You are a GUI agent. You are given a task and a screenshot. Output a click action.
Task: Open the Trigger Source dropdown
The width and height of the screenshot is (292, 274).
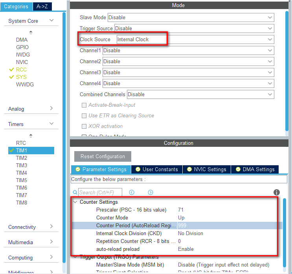[194, 29]
